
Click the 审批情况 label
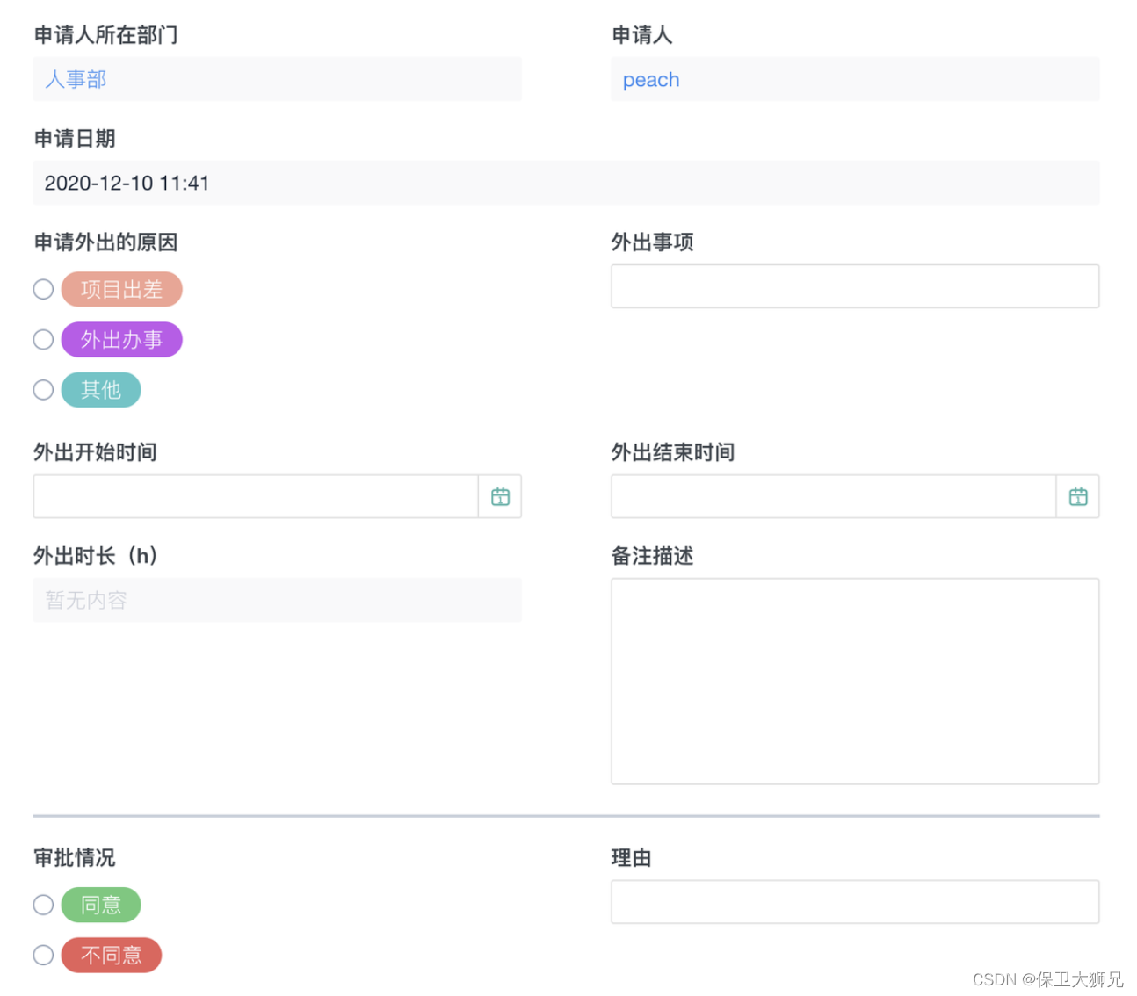75,858
